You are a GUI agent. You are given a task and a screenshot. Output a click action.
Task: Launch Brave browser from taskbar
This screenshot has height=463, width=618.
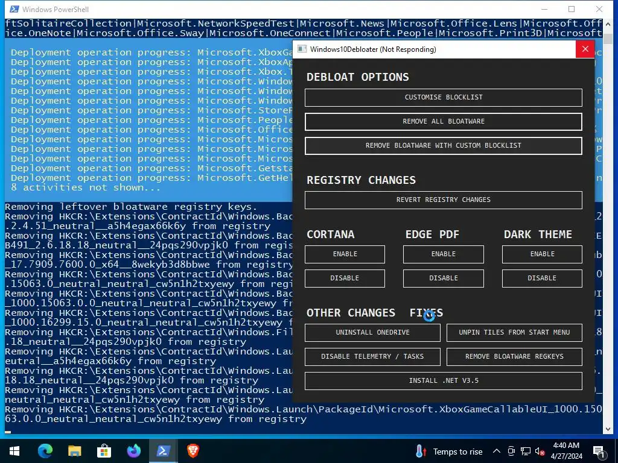193,451
